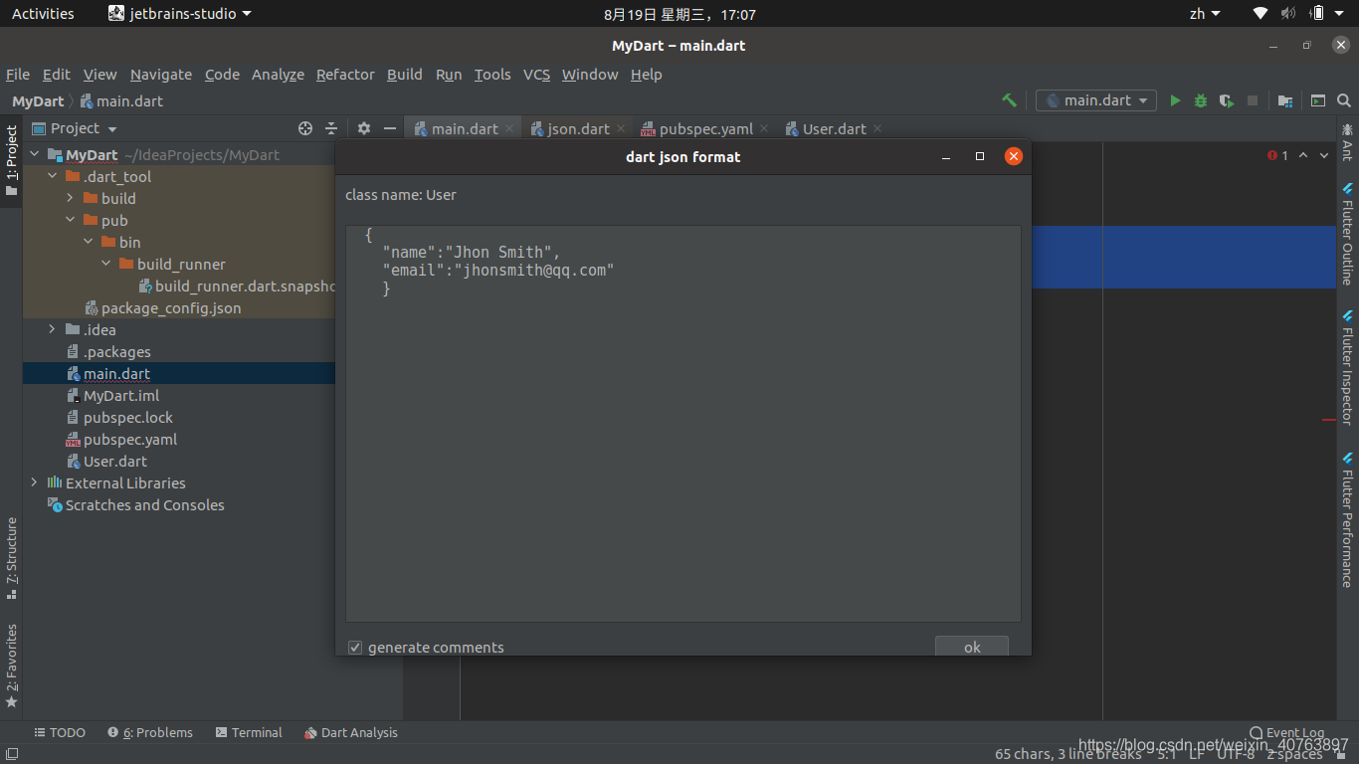Collapse all in the Project panel

(331, 128)
